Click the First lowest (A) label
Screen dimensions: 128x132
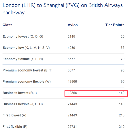point(14,115)
